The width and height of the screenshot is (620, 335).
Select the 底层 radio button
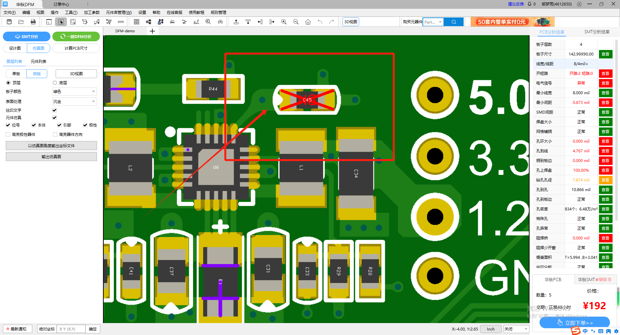(x=55, y=83)
